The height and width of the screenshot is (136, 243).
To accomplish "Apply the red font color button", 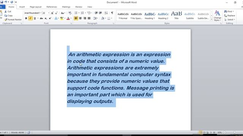I will point(68,19).
